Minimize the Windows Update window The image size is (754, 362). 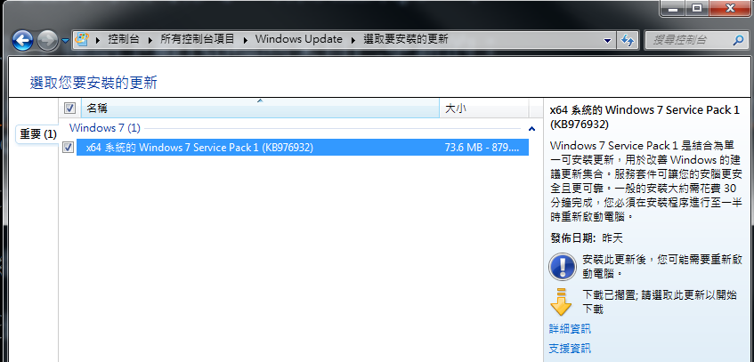(672, 8)
